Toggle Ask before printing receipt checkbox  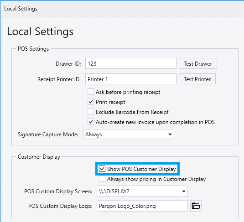91,92
